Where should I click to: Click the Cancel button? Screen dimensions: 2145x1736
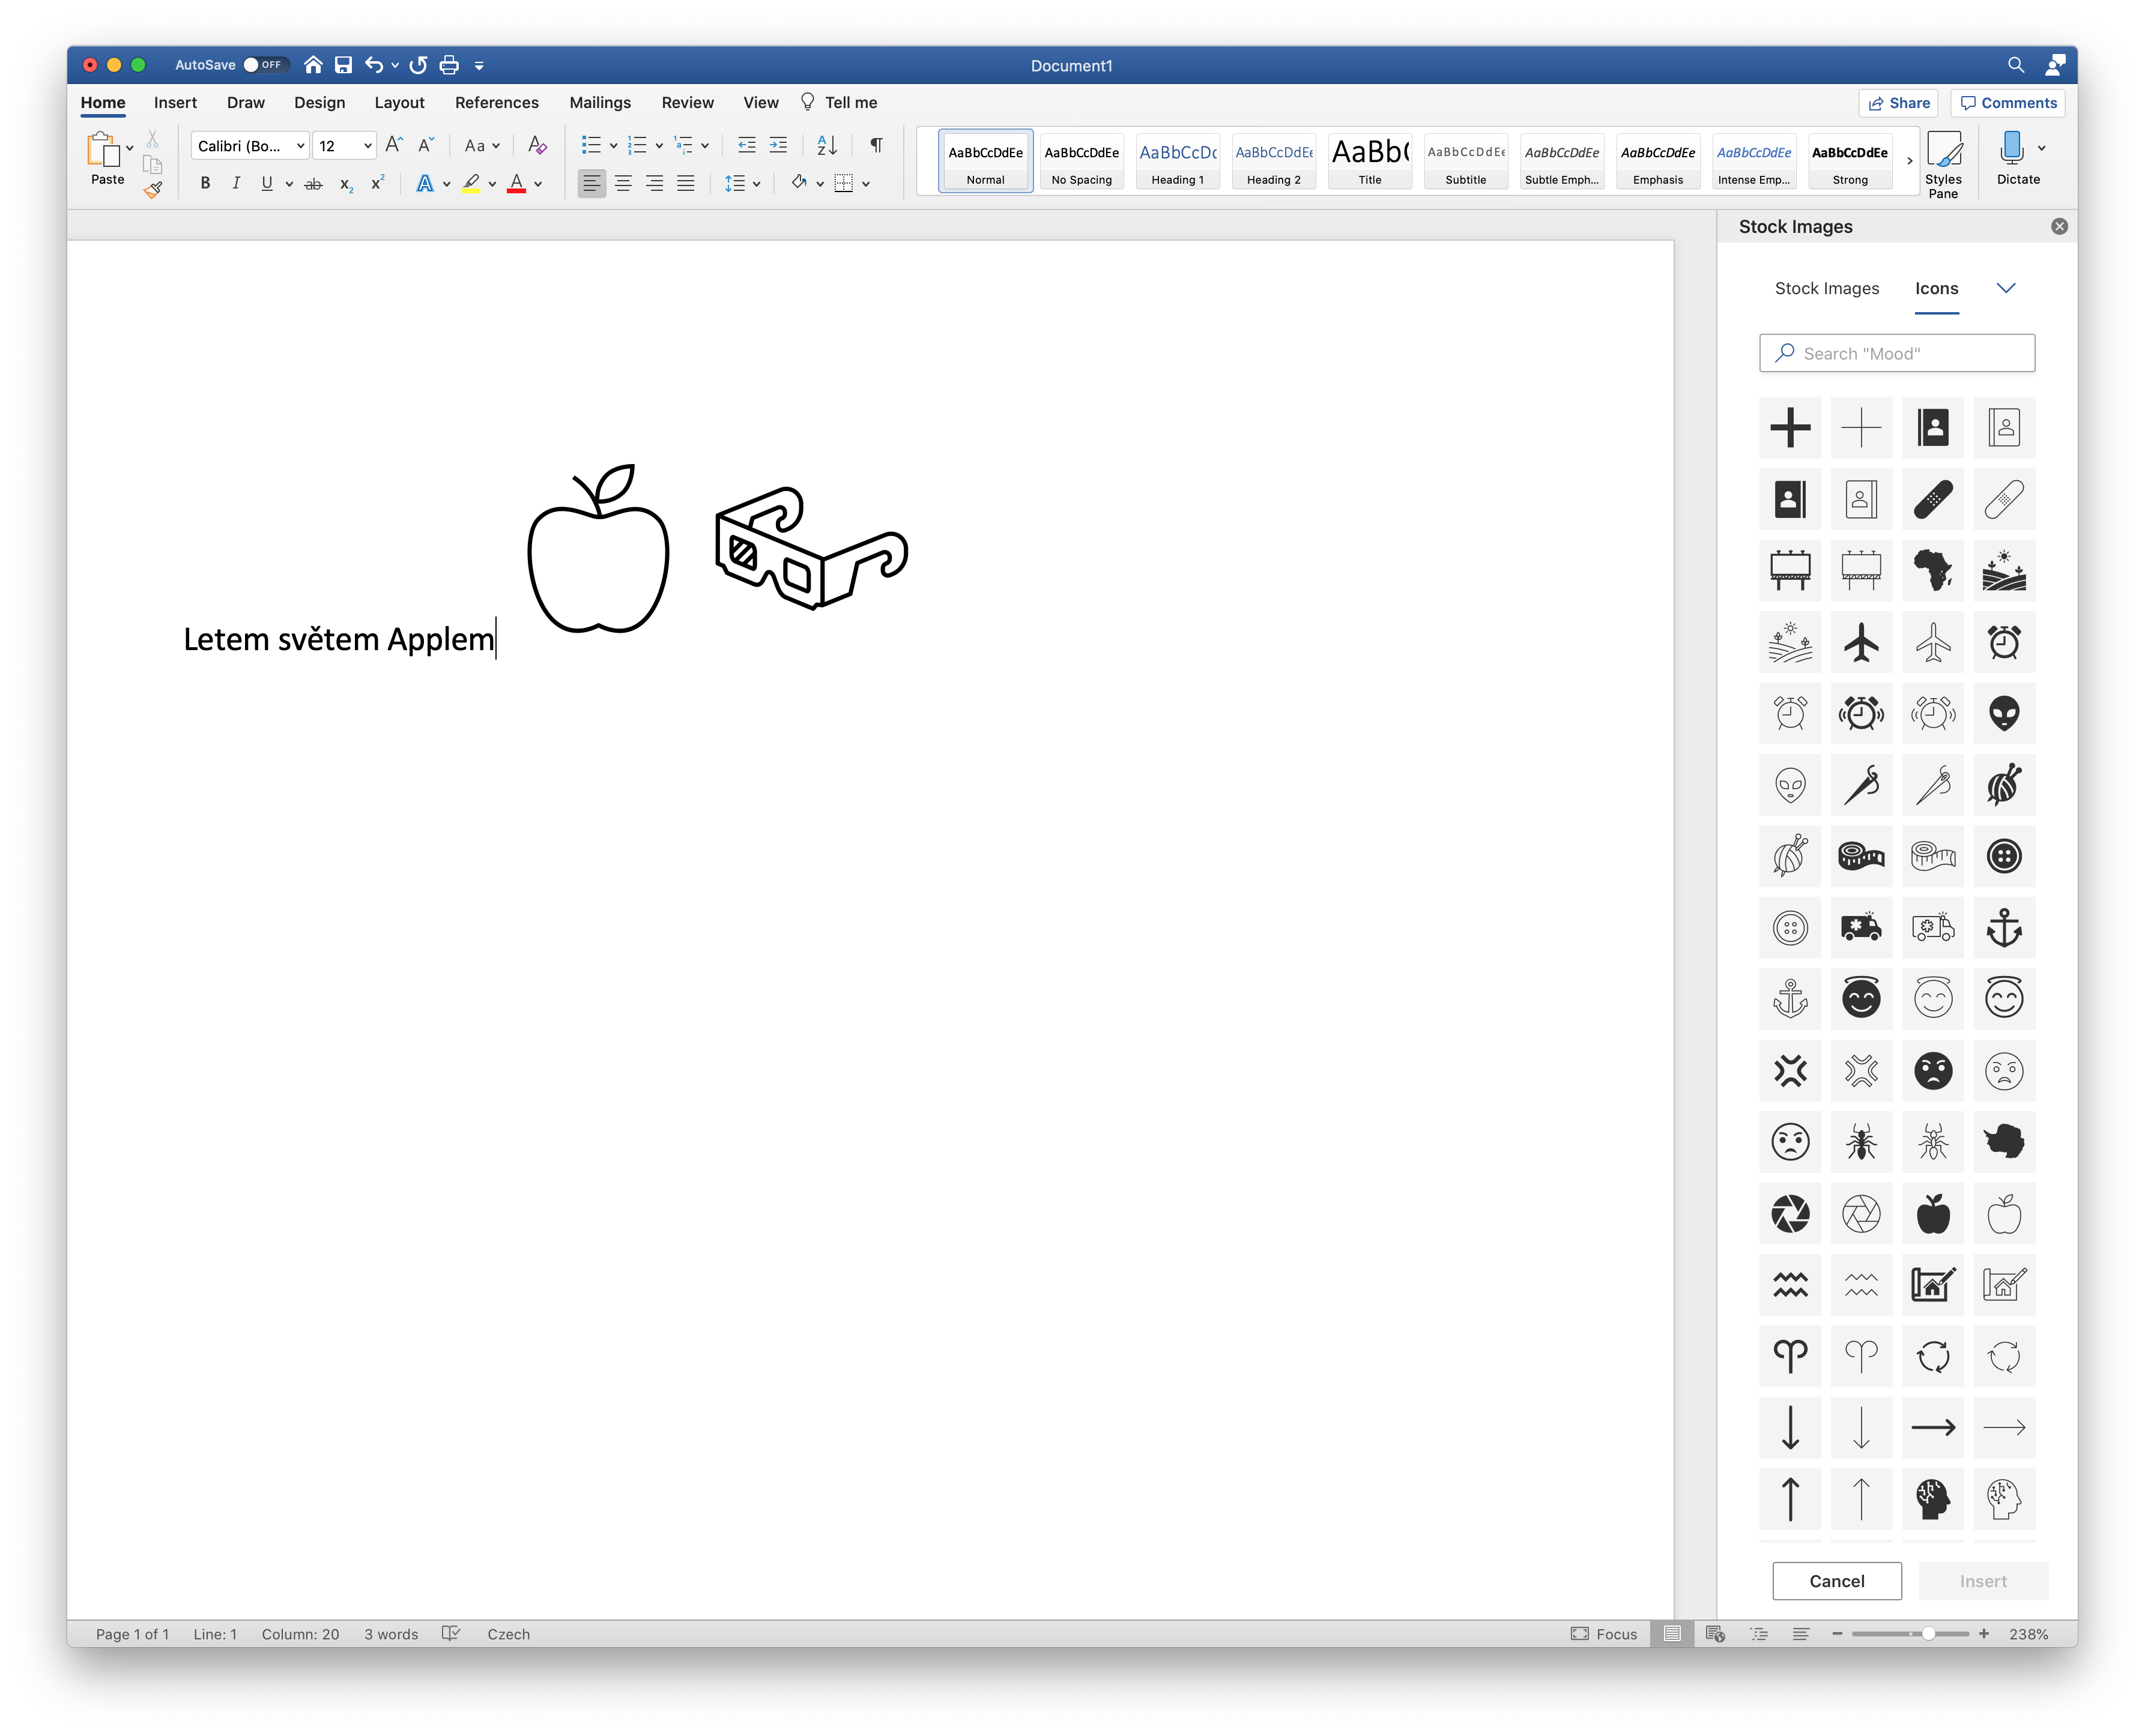pyautogui.click(x=1837, y=1581)
